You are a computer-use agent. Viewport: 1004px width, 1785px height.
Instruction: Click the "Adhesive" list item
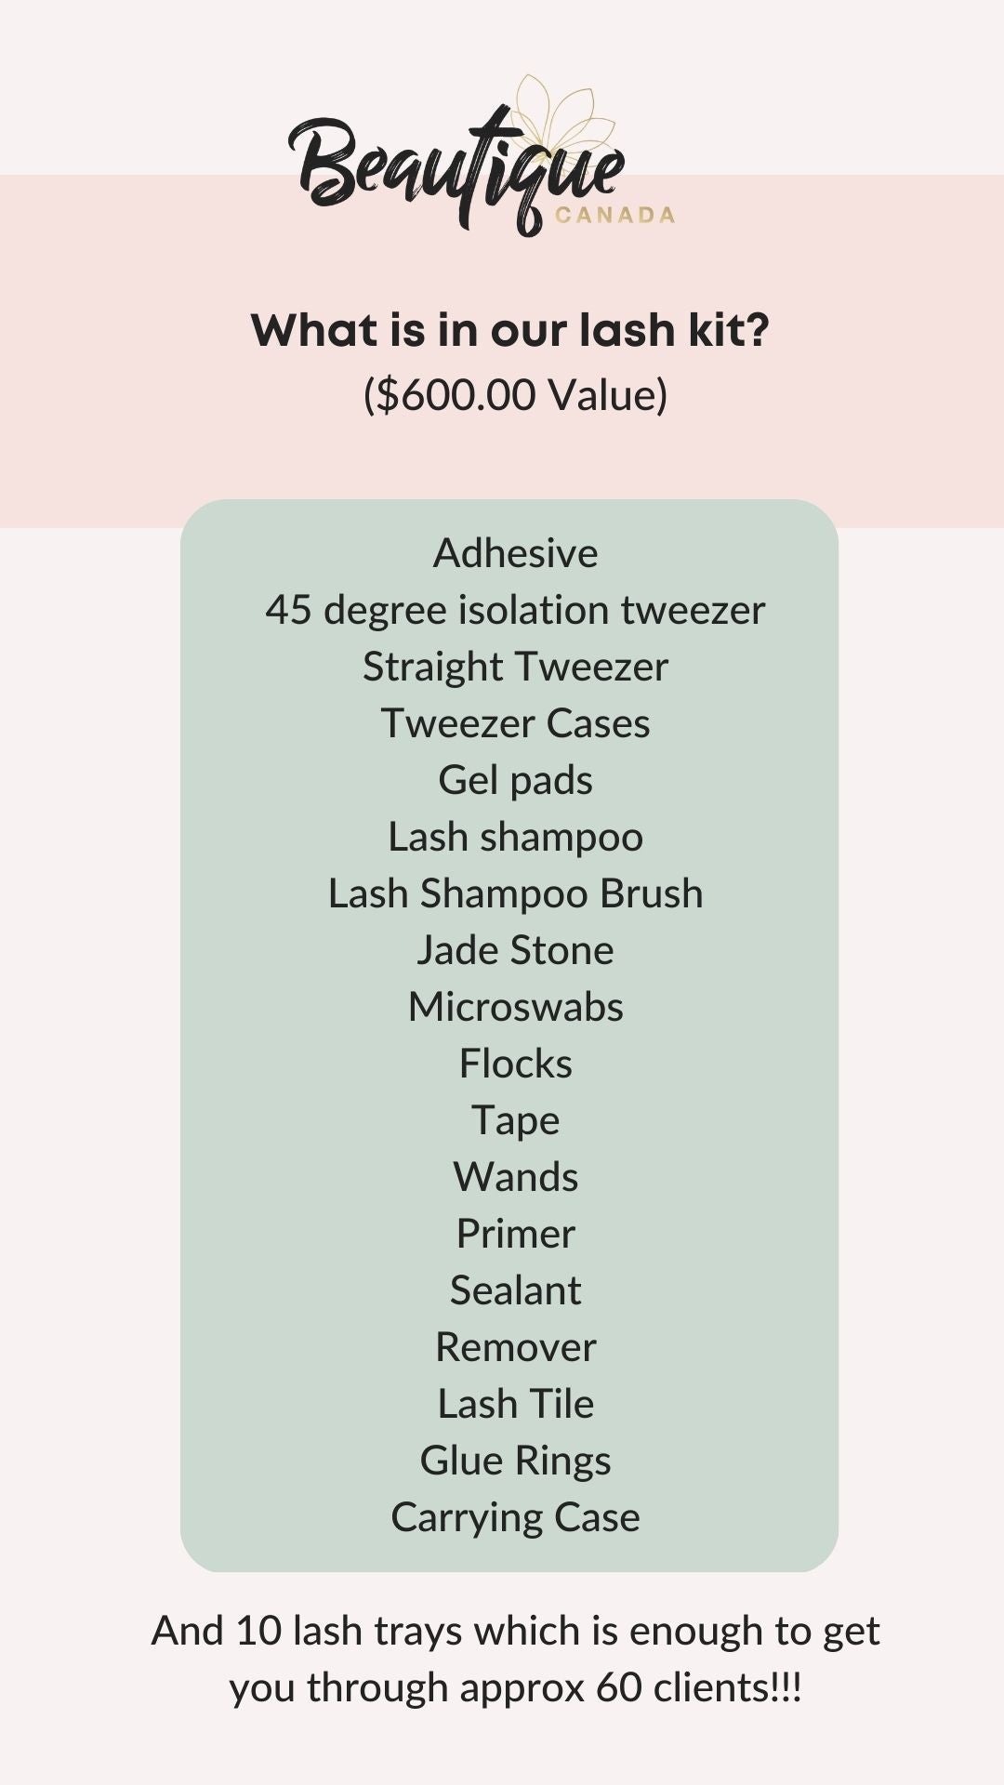pos(515,553)
